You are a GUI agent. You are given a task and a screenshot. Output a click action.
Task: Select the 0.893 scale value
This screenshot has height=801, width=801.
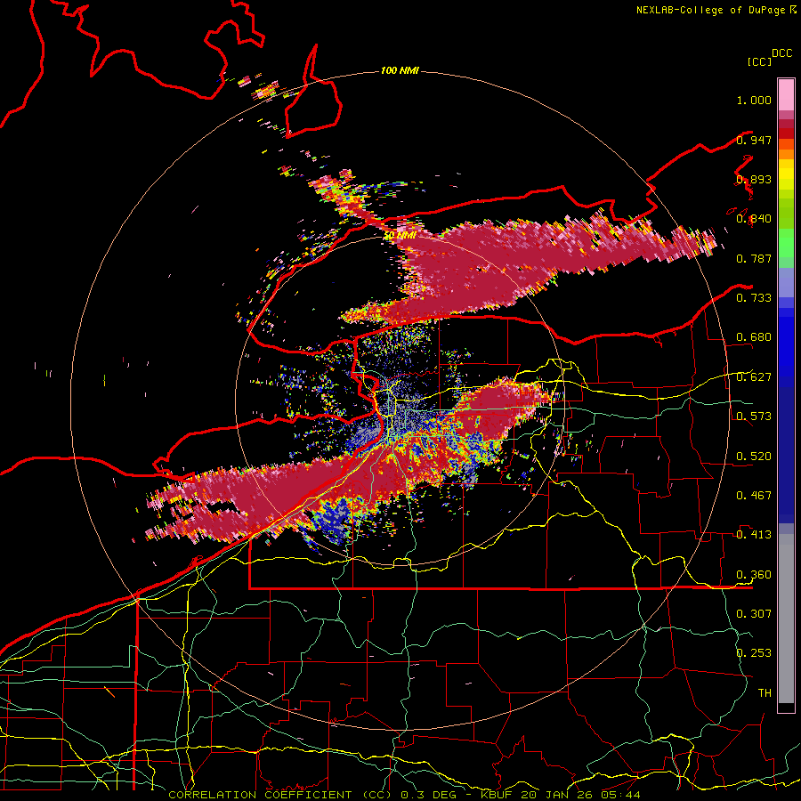click(x=754, y=179)
